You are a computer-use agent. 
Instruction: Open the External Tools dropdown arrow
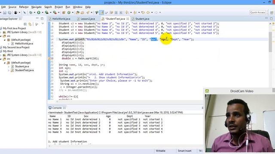[59, 12]
